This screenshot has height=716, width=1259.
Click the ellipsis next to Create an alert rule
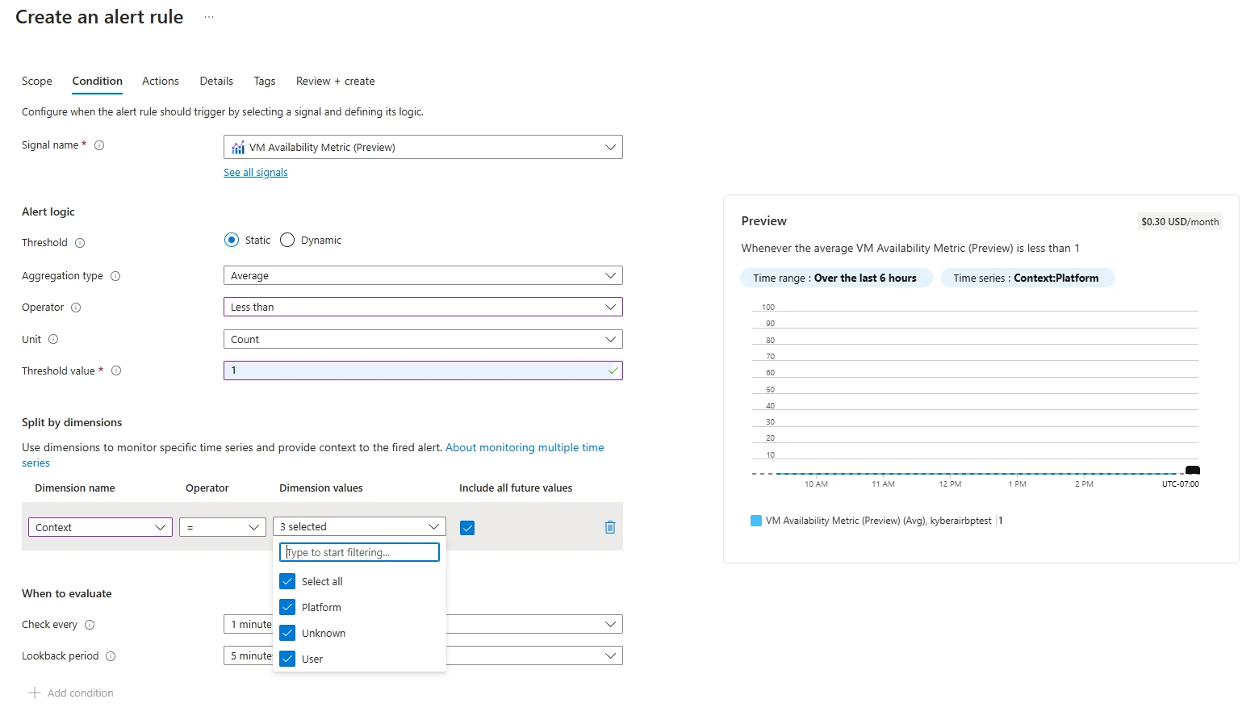click(208, 16)
